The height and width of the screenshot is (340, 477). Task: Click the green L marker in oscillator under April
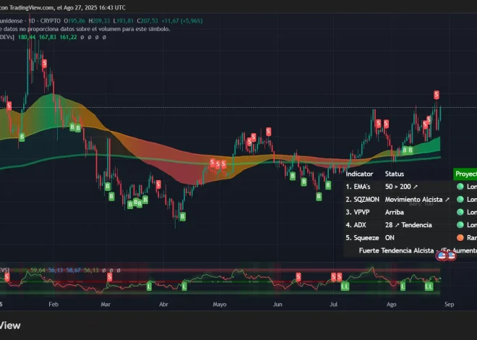(x=184, y=286)
